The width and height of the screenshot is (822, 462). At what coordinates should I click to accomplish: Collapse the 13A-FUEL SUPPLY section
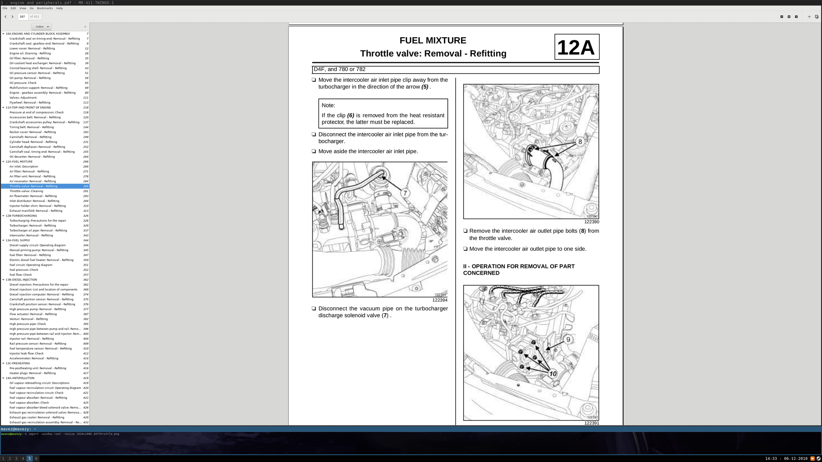click(3, 240)
